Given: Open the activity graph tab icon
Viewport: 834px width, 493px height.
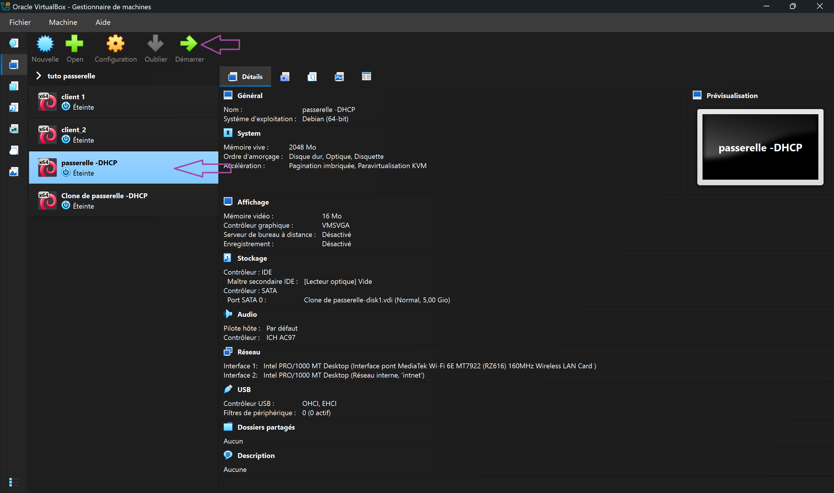Looking at the screenshot, I should tap(339, 77).
